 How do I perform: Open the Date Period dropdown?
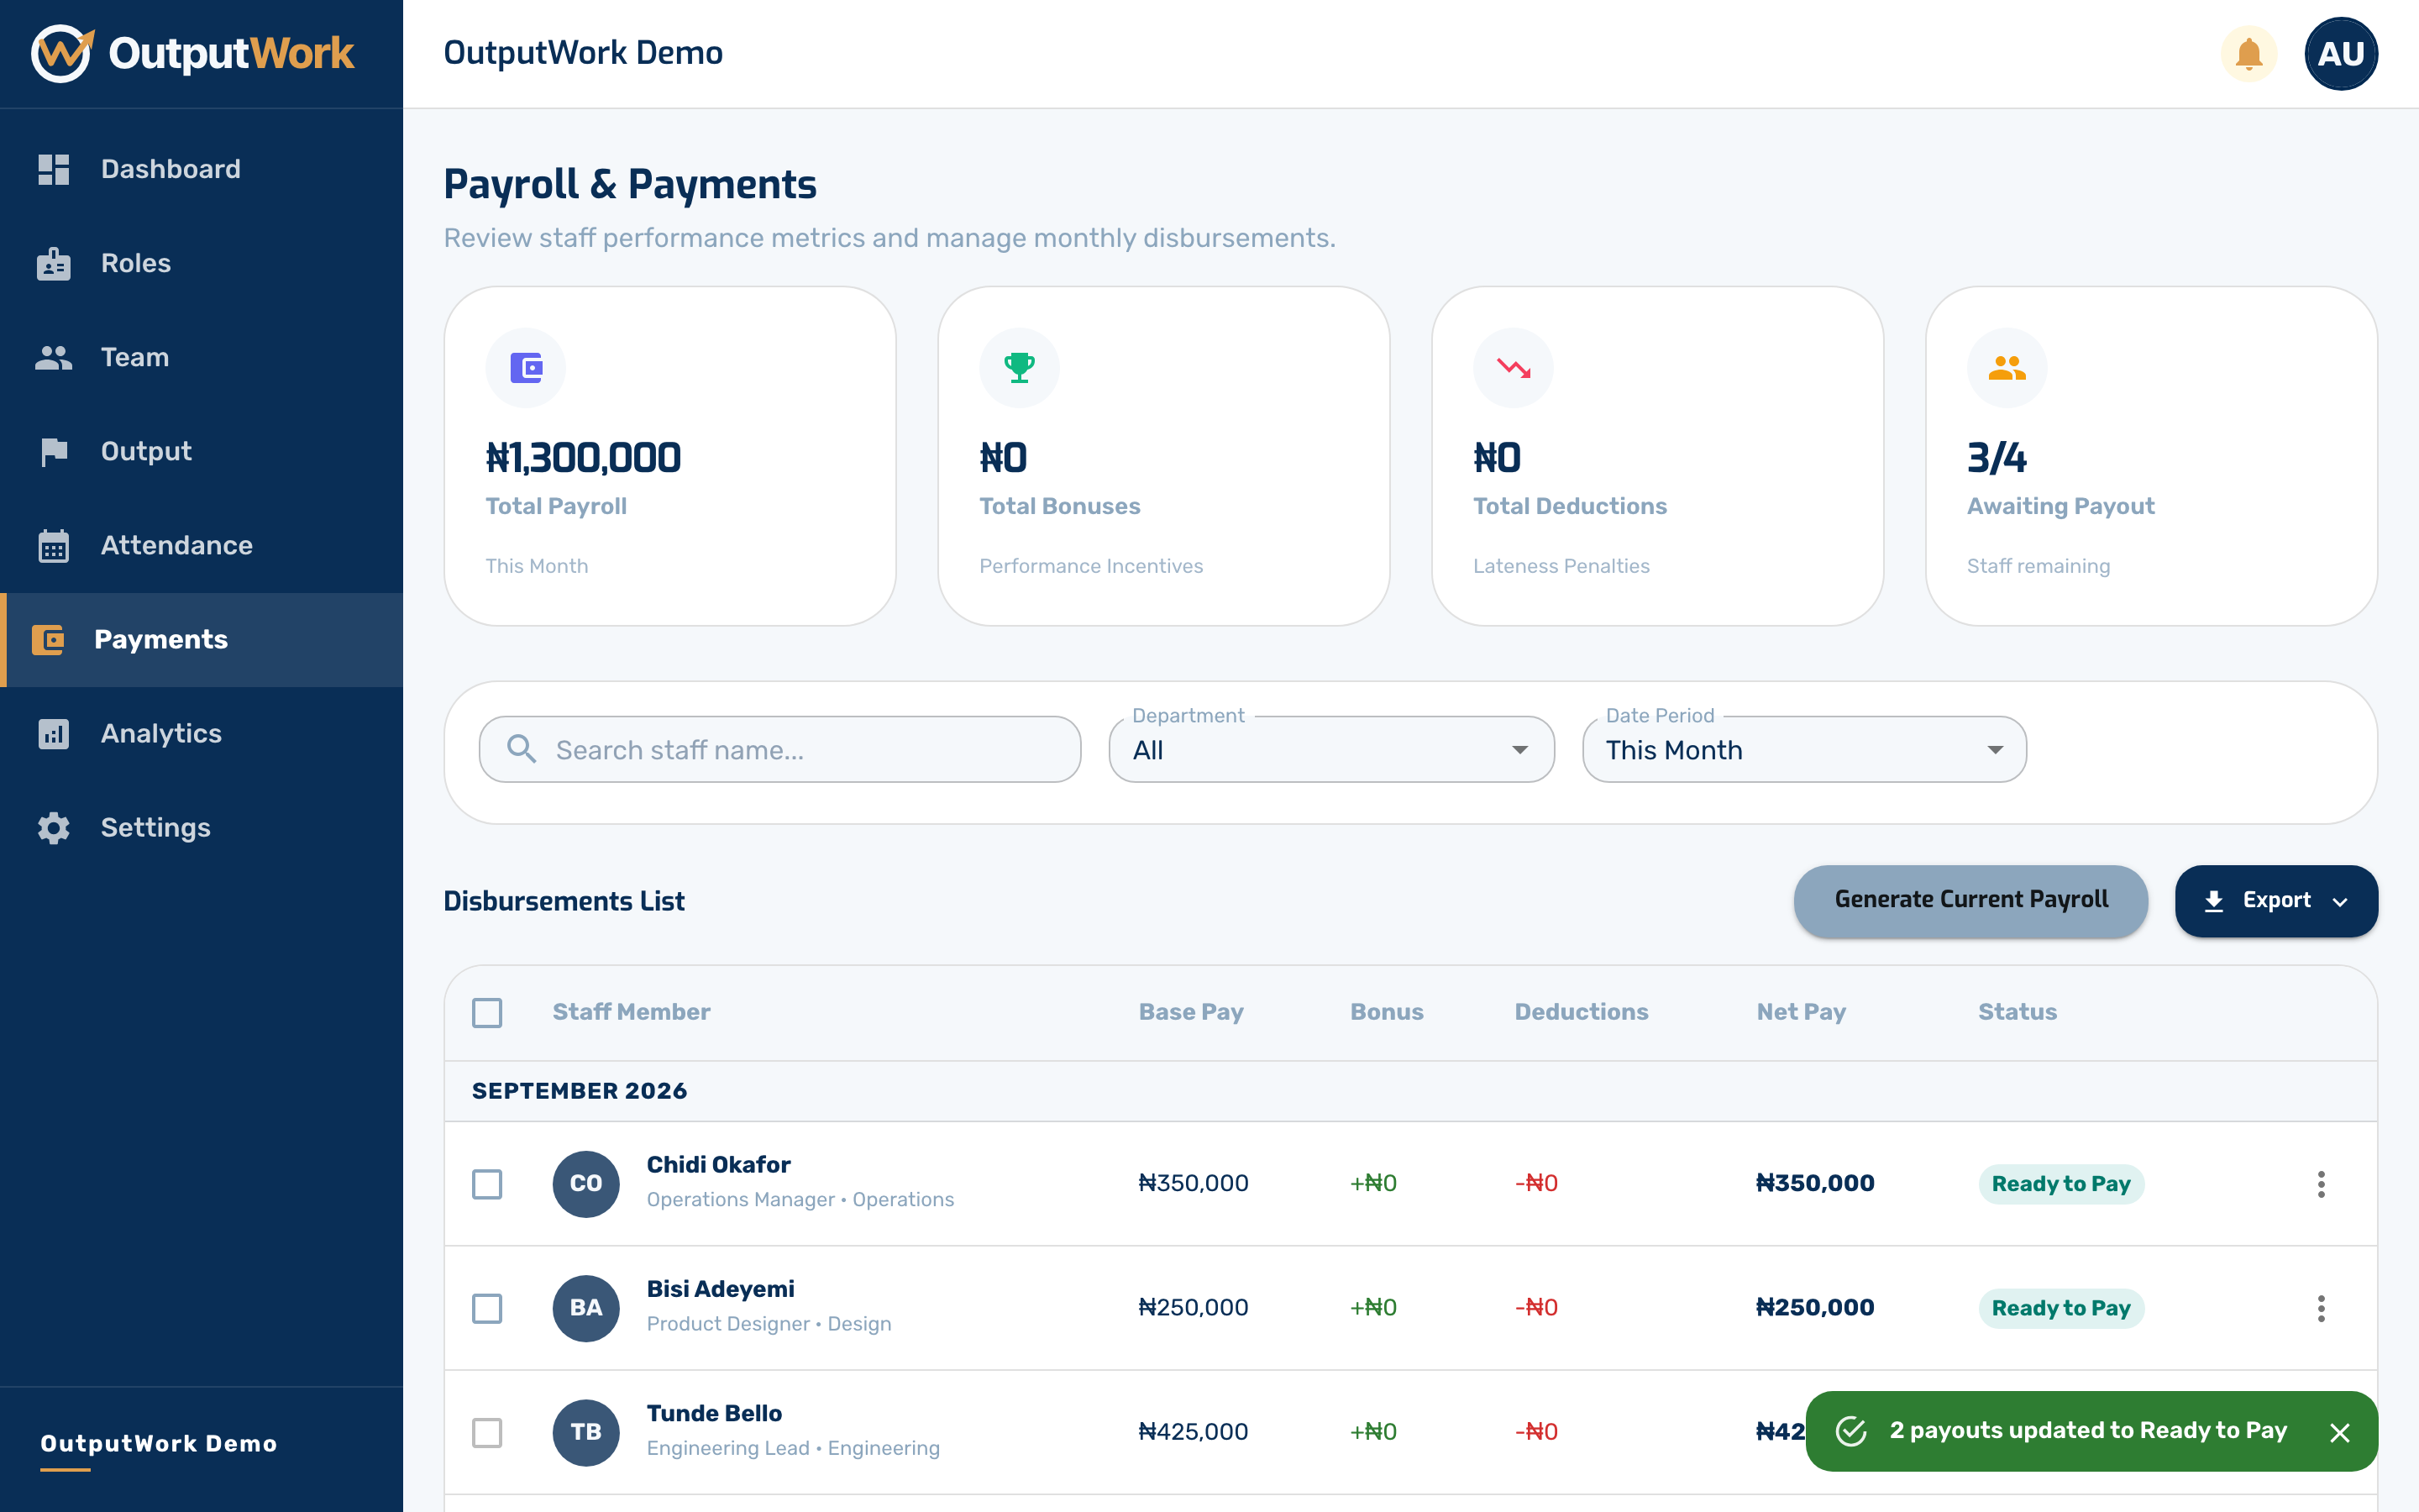click(1804, 749)
